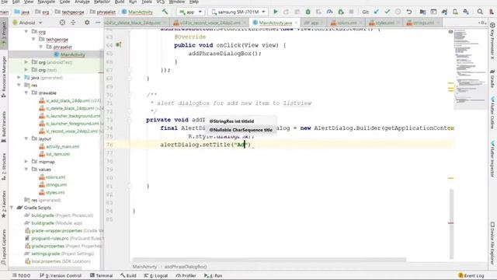
Task: Collapse the Gradle Scripts node
Action: point(12,208)
